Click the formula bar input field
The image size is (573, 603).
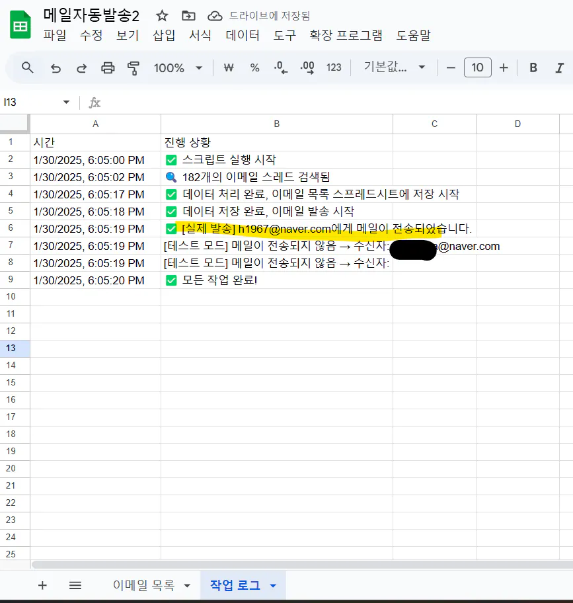pyautogui.click(x=264, y=102)
